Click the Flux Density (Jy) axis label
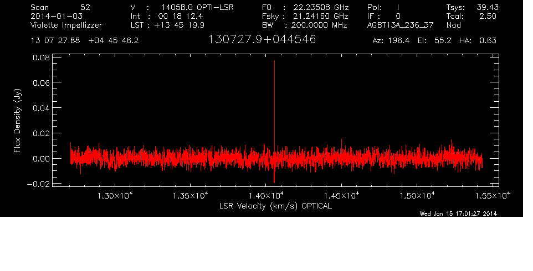 [x=17, y=121]
